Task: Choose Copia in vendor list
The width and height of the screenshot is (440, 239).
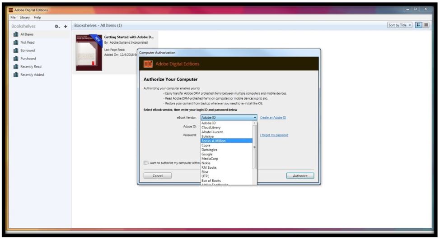Action: (x=227, y=145)
